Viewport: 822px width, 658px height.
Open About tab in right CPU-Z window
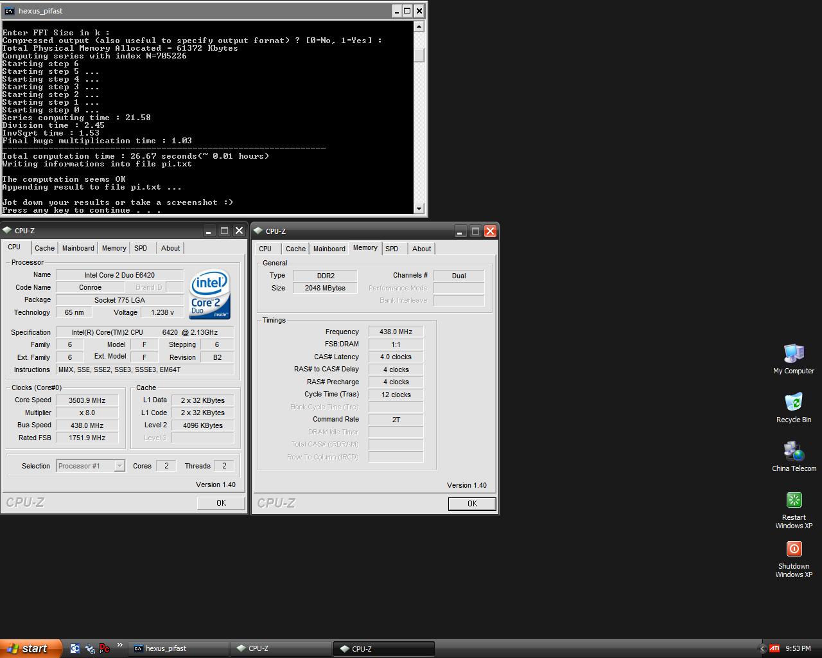click(x=421, y=249)
